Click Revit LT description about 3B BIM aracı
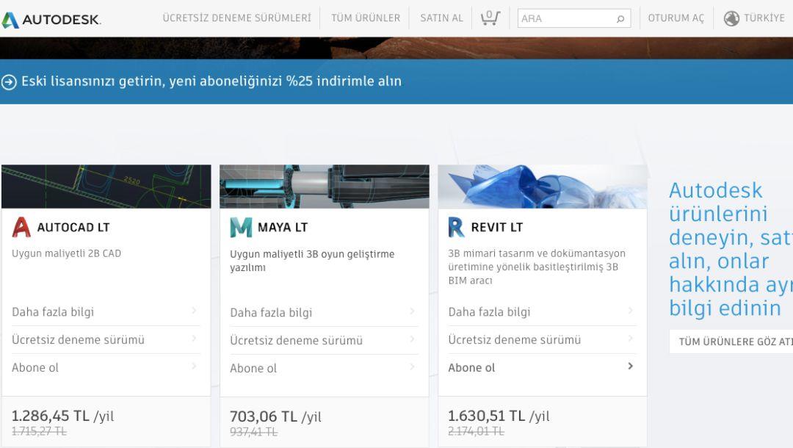This screenshot has height=448, width=793. [x=537, y=267]
